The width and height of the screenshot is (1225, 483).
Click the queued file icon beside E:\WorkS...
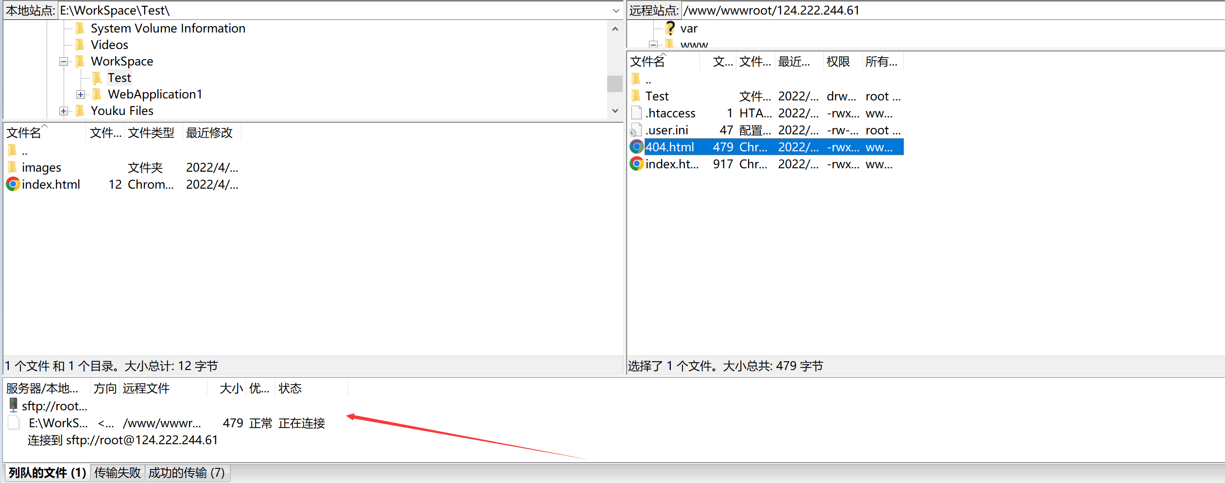coord(14,423)
